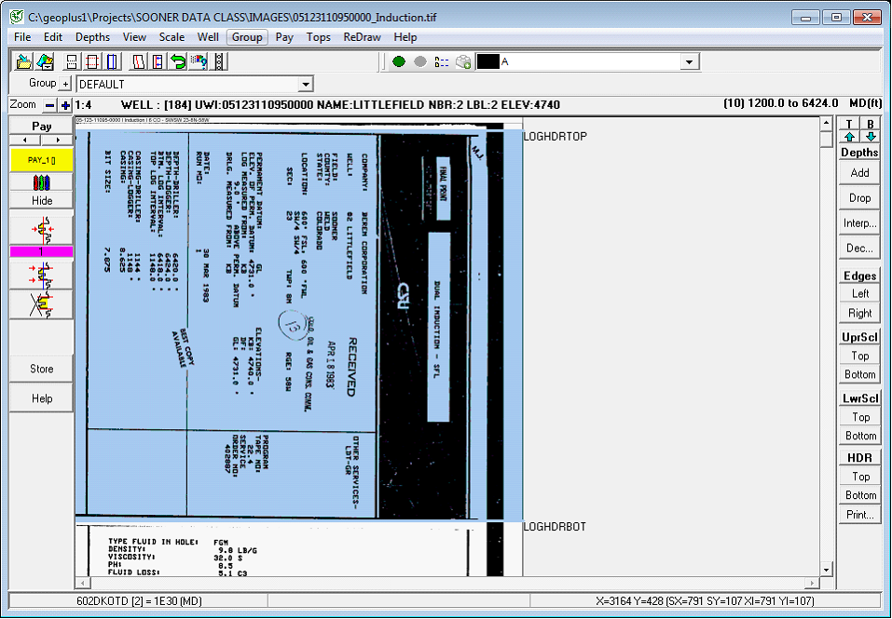Click the zoom in plus button
892x619 pixels.
tap(65, 105)
